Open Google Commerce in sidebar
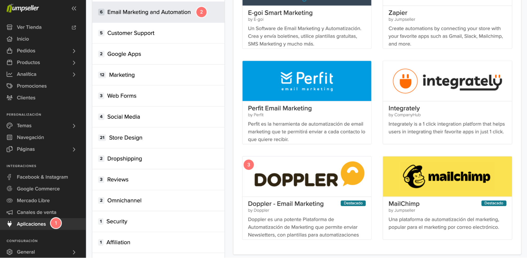This screenshot has height=258, width=527. click(x=38, y=189)
